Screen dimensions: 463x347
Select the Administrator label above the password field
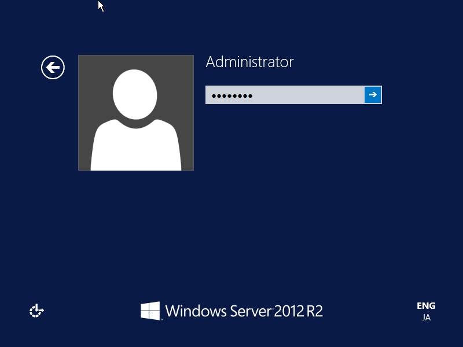pos(250,62)
